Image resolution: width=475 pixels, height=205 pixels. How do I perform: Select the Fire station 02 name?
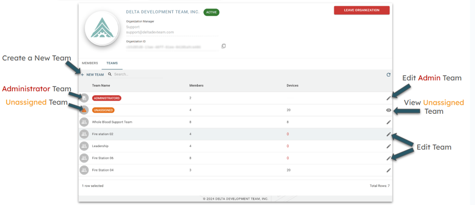pos(103,134)
